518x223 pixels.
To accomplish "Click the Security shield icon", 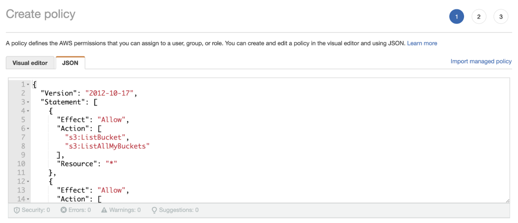I will point(17,210).
